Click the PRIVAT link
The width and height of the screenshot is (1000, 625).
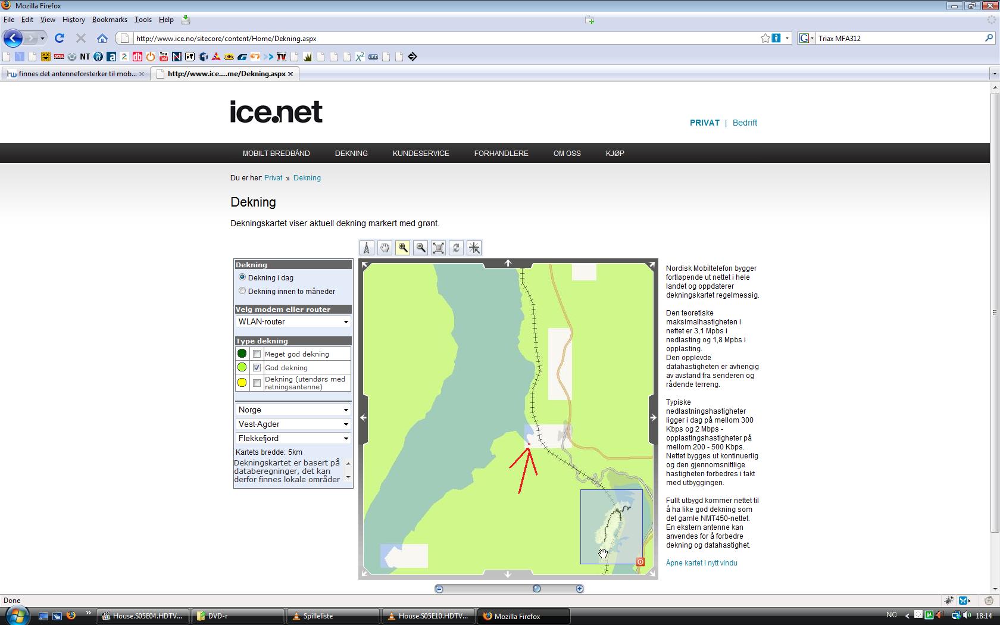[x=705, y=123]
